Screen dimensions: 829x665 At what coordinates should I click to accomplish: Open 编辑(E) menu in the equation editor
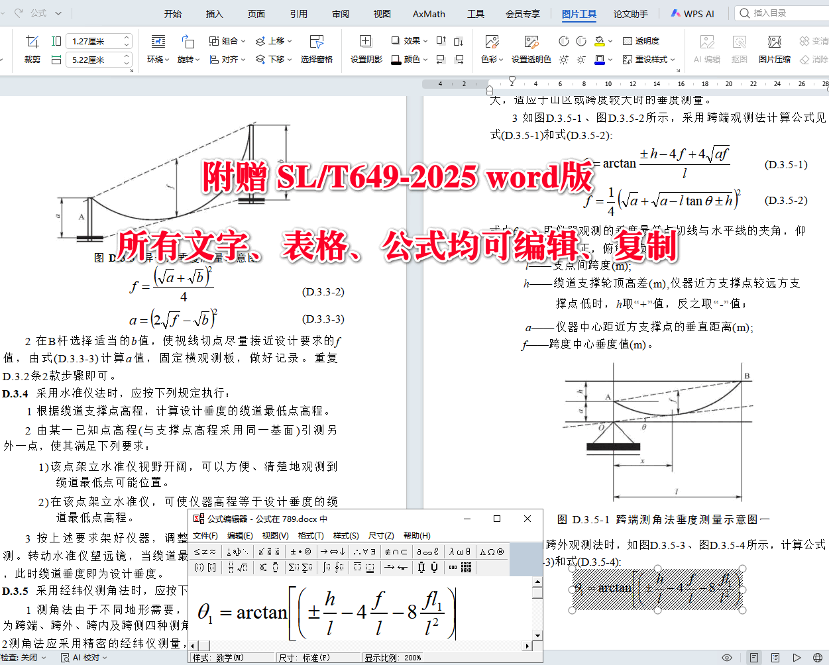(x=240, y=535)
